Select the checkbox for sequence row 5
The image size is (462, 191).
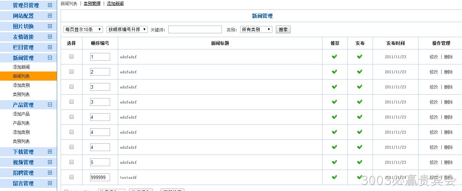pyautogui.click(x=72, y=162)
